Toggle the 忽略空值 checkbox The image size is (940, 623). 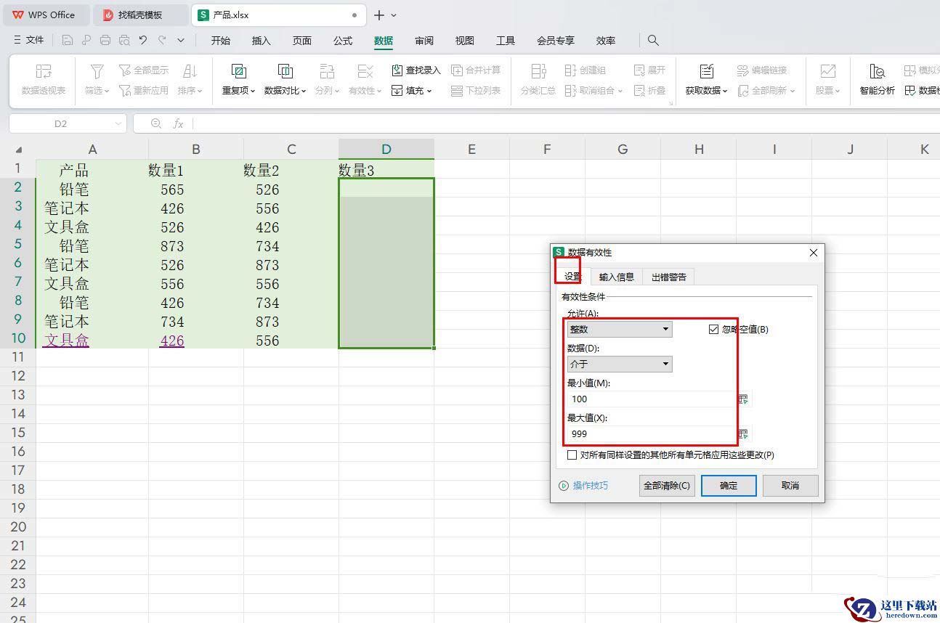pos(714,330)
